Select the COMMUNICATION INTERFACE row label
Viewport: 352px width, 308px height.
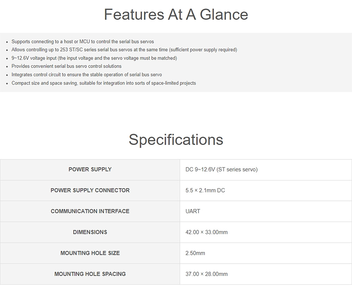90,211
